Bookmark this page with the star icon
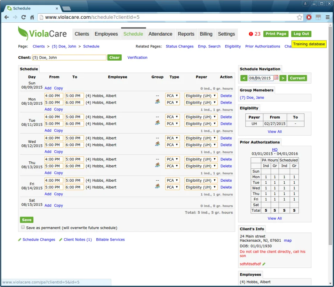This screenshot has width=334, height=287. click(x=300, y=17)
